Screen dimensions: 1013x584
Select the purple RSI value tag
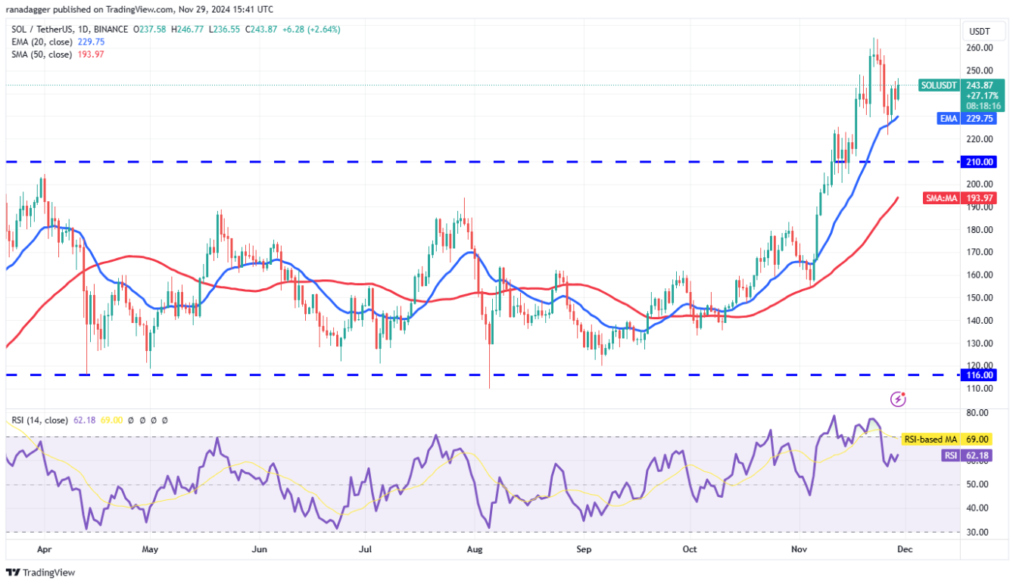[x=950, y=455]
